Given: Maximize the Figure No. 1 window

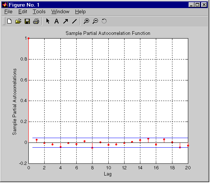Looking at the screenshot, I should 197,5.
